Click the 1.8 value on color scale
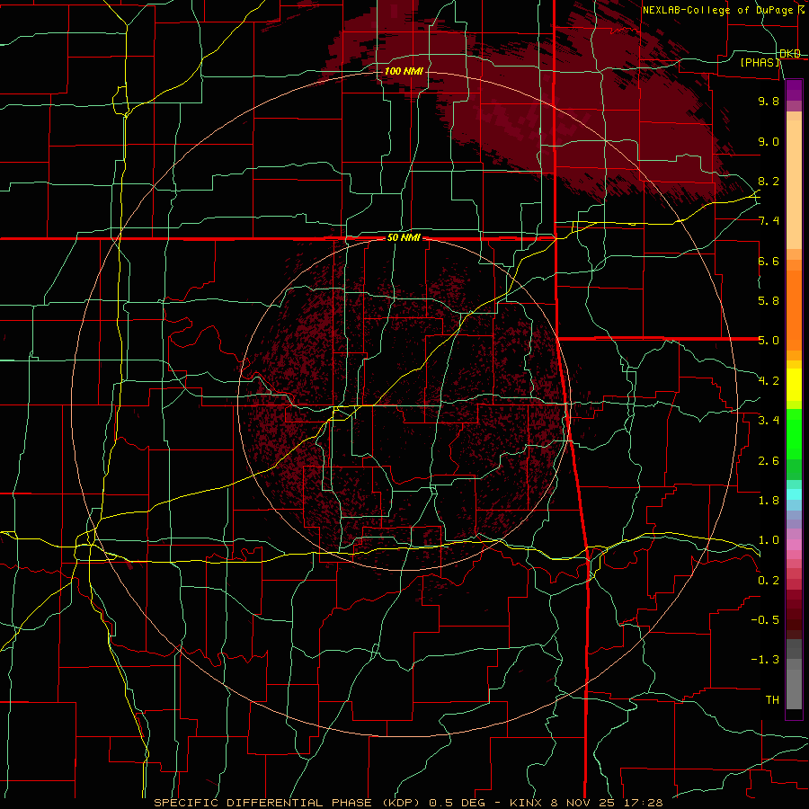This screenshot has height=809, width=809. [x=769, y=501]
